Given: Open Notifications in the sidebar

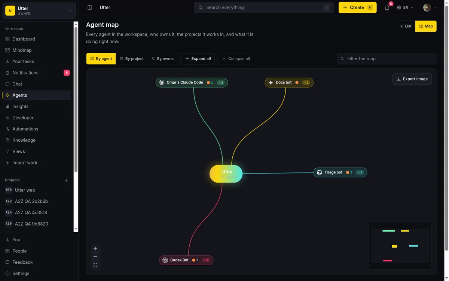Looking at the screenshot, I should pyautogui.click(x=37, y=73).
